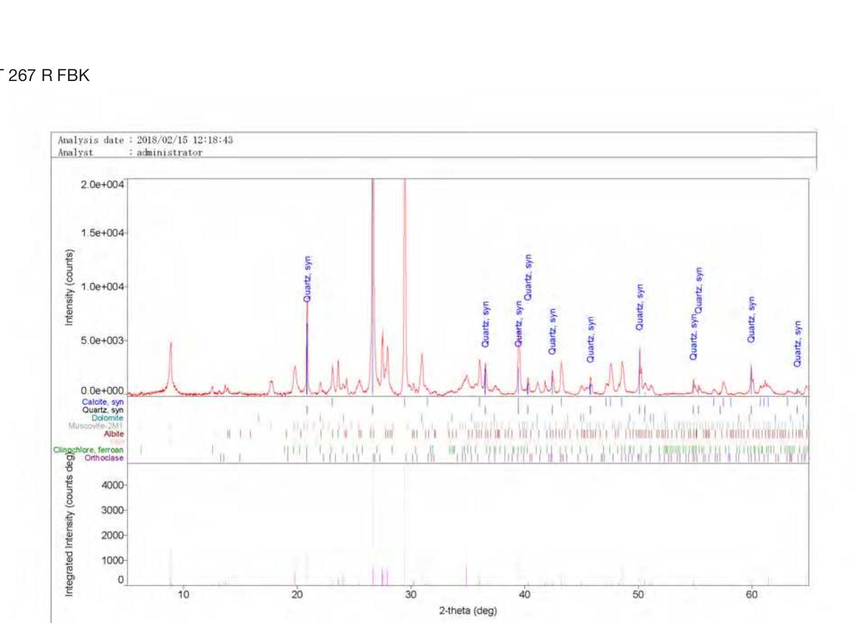Image resolution: width=856 pixels, height=623 pixels.
Task: Click the Calcite, syn legend label
Action: [x=102, y=402]
